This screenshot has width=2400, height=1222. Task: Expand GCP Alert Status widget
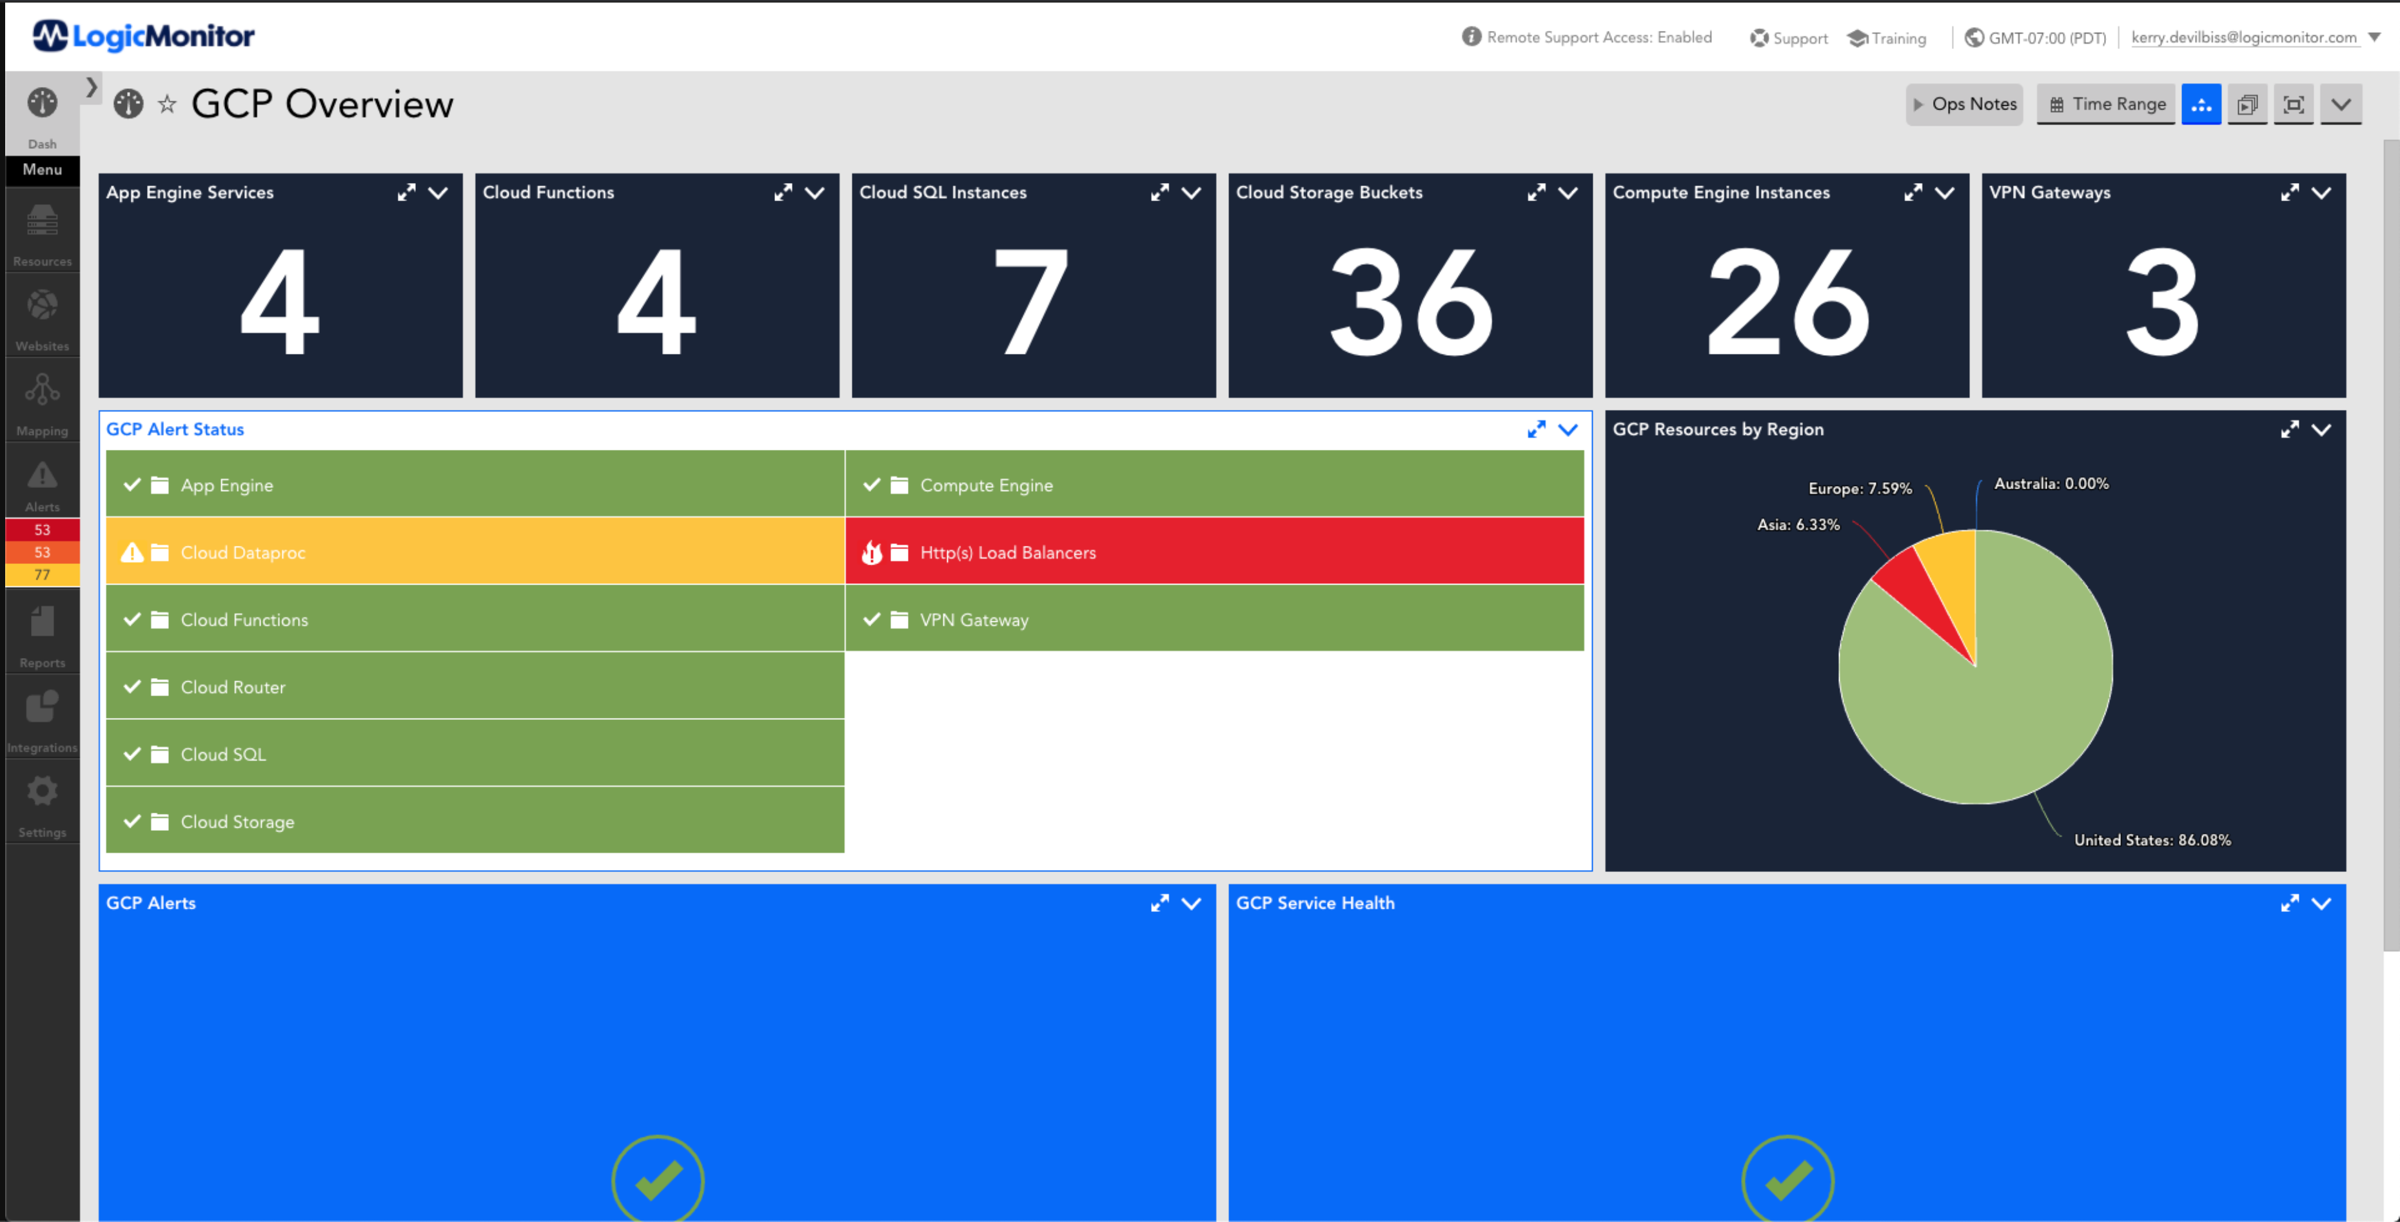coord(1537,429)
